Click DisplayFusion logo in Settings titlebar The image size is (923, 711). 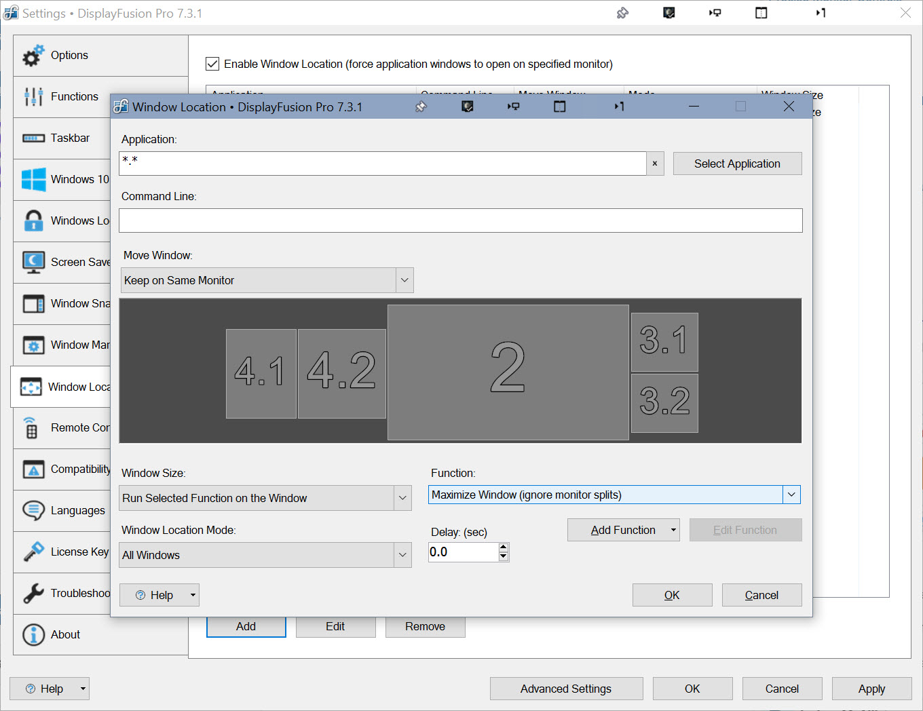tap(11, 13)
